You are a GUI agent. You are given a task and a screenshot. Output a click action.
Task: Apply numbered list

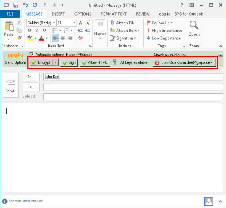tap(66, 30)
